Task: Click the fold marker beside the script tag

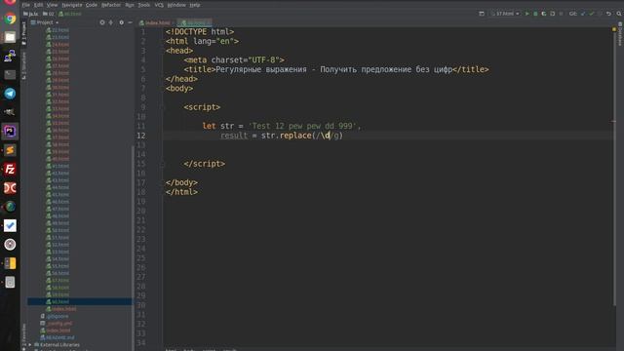Action: pos(163,107)
